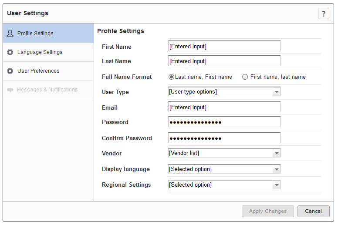Open the User Preferences tab

38,71
